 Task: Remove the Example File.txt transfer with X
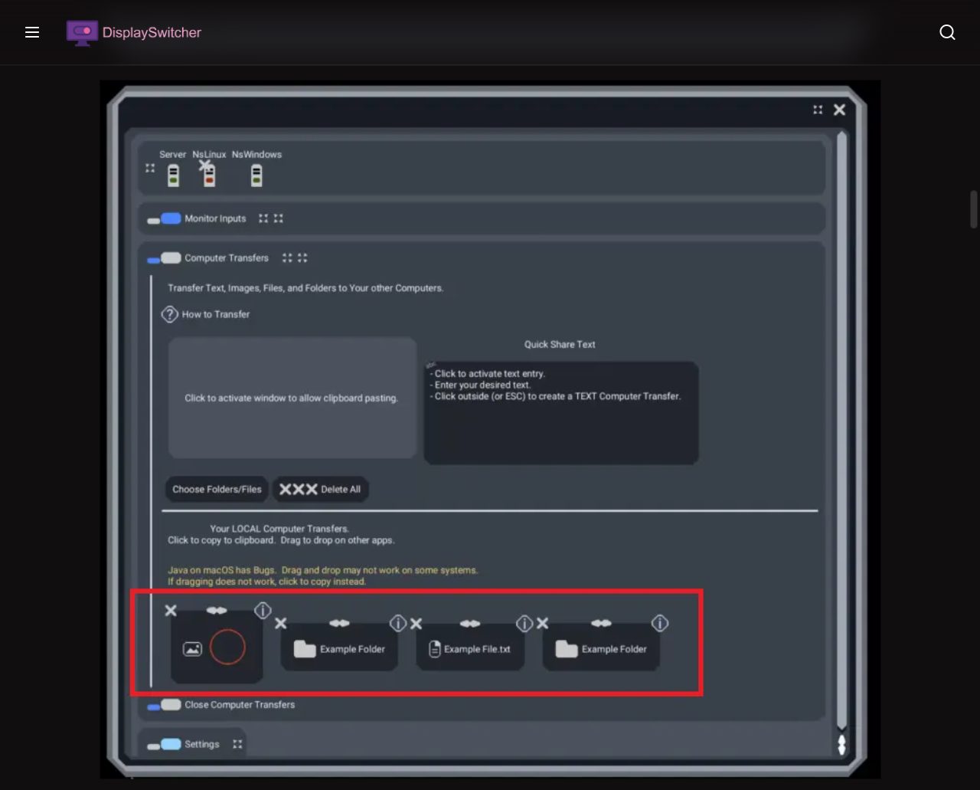(416, 624)
